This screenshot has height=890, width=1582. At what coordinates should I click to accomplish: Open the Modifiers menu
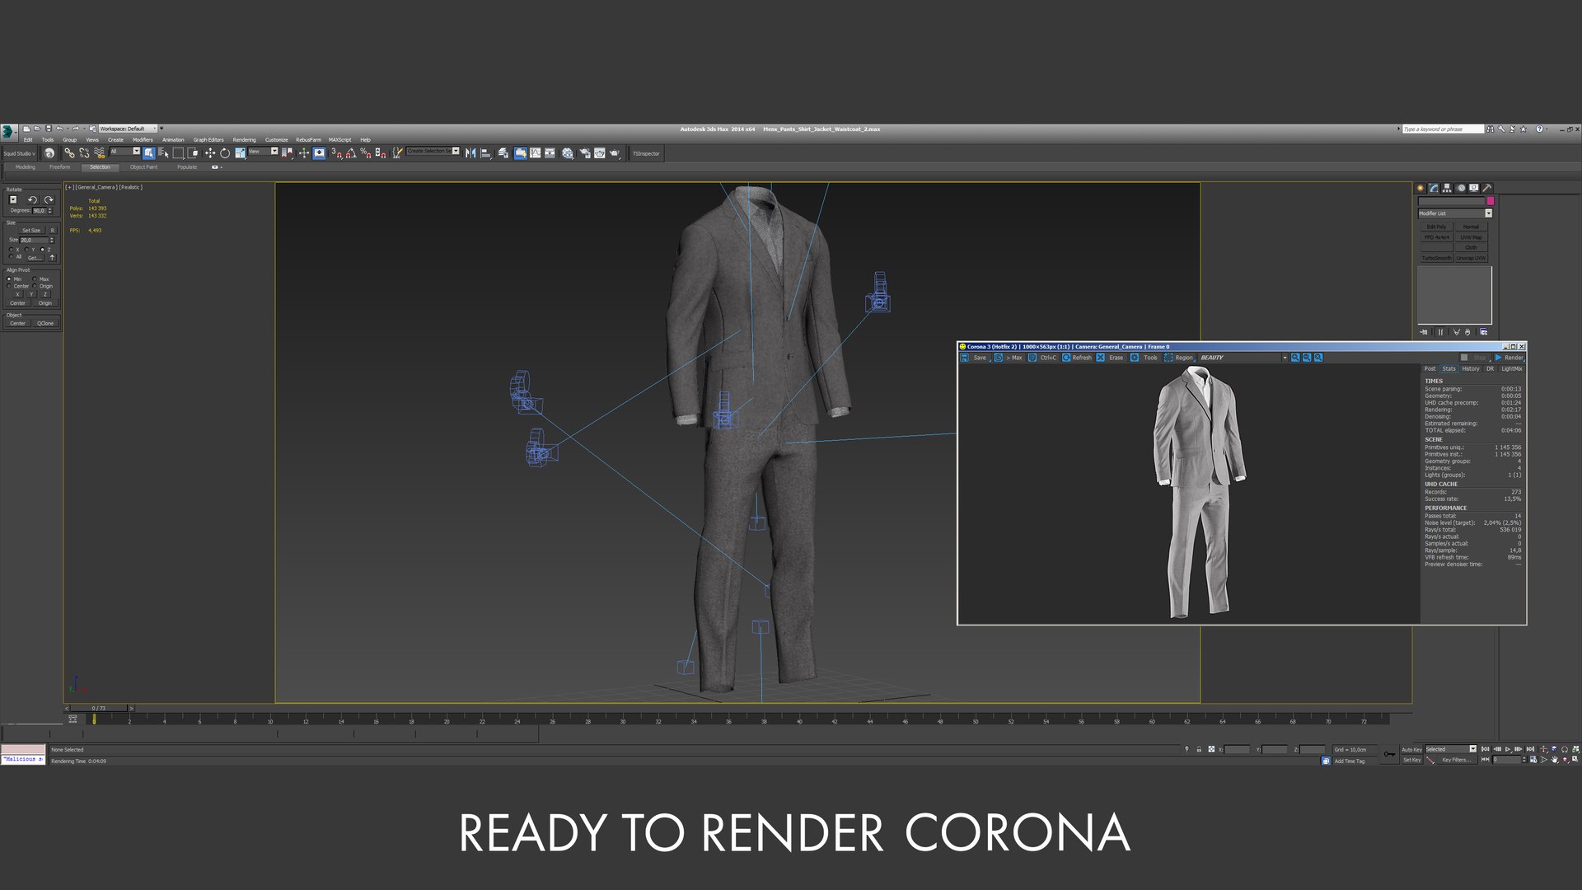(143, 139)
